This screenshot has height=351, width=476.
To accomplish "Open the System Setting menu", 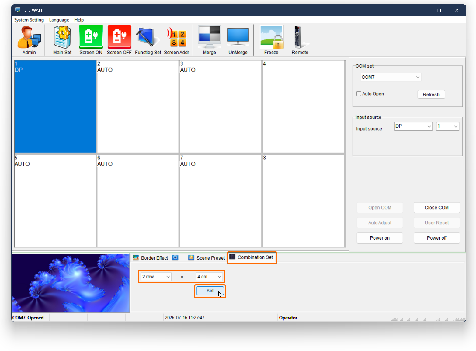I will (29, 20).
